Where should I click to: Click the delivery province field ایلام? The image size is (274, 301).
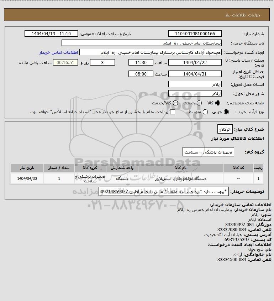tap(195, 84)
